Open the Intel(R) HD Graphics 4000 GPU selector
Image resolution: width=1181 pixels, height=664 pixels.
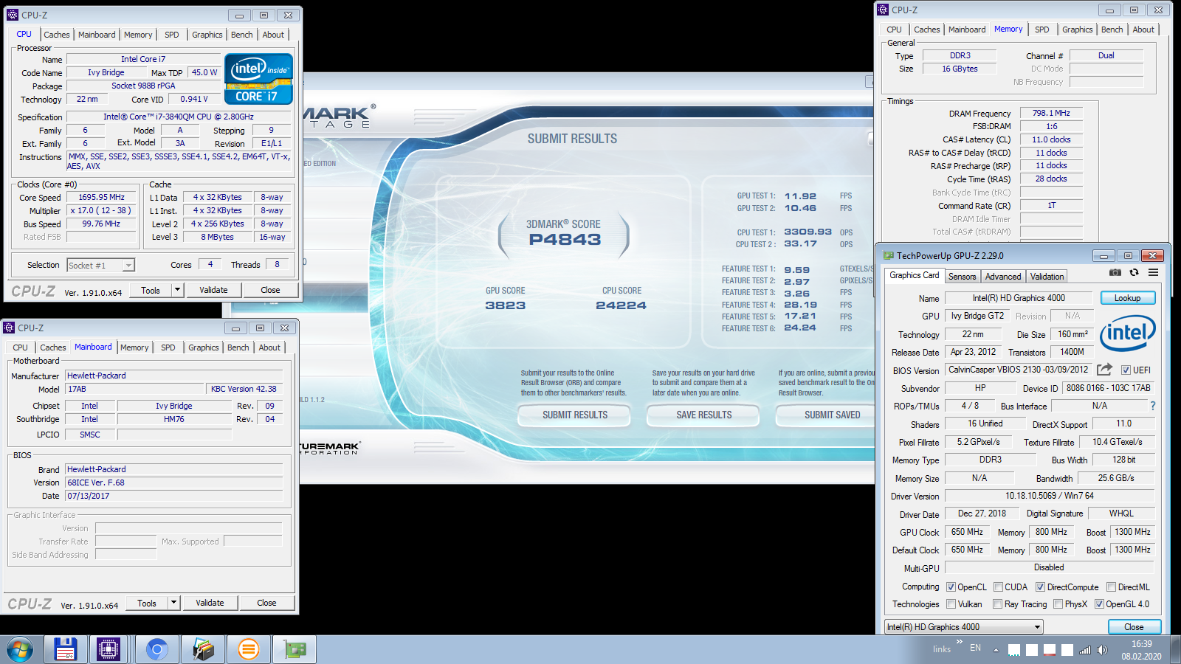click(963, 627)
